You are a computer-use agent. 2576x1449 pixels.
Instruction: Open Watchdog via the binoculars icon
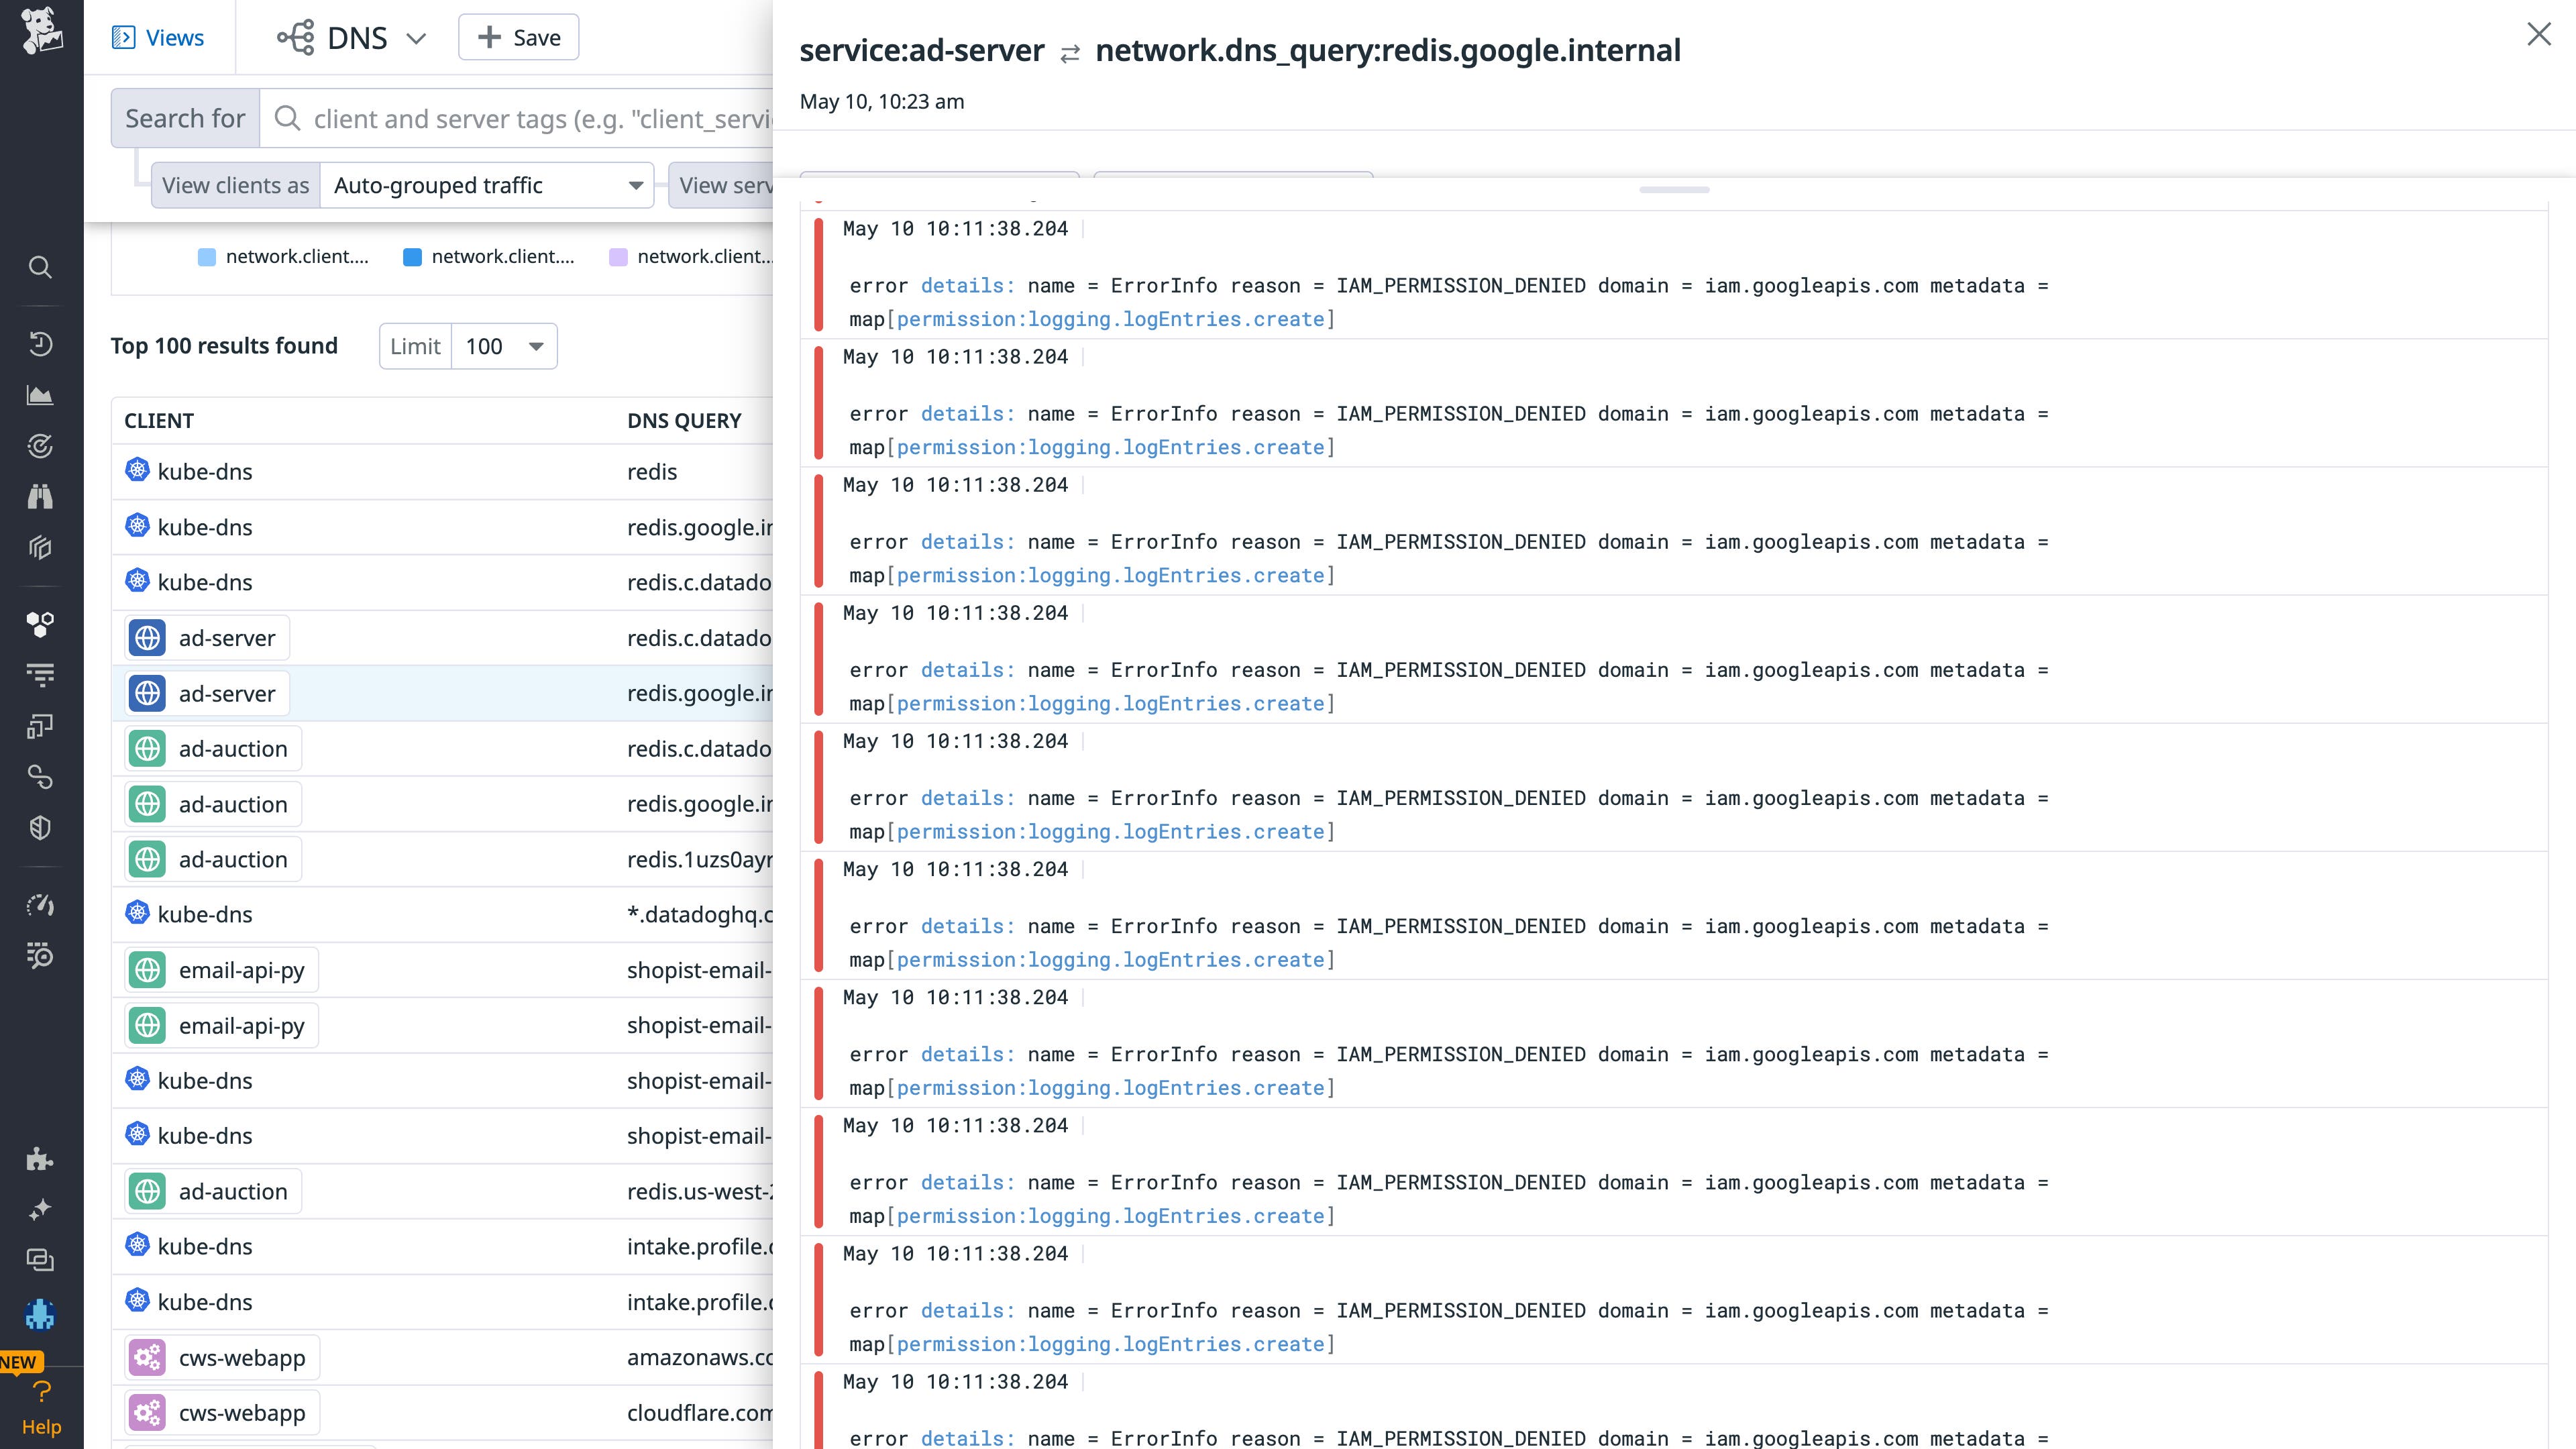coord(40,497)
